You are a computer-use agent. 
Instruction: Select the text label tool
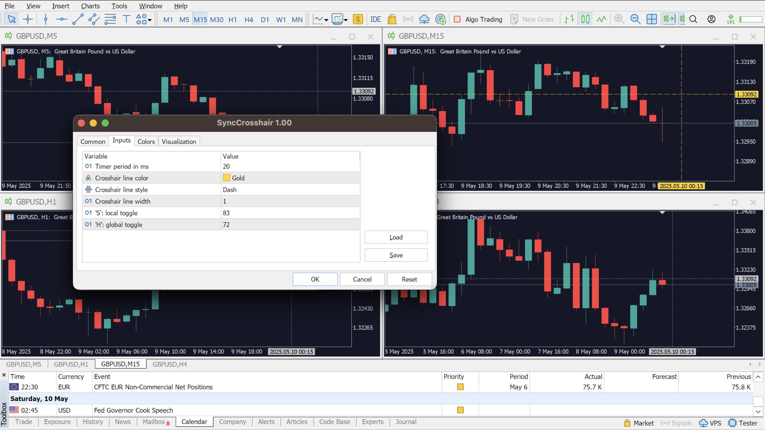(x=126, y=19)
